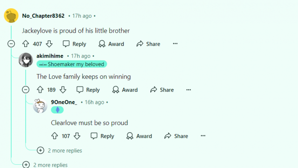Click No_Chapter8362's yellow avatar
This screenshot has height=168, width=298.
(x=11, y=15)
